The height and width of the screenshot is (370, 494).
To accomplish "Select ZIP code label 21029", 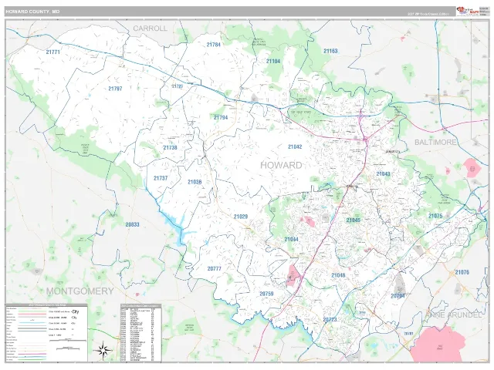I will pos(241,217).
